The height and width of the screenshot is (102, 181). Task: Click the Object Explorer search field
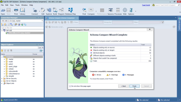(x=19, y=48)
